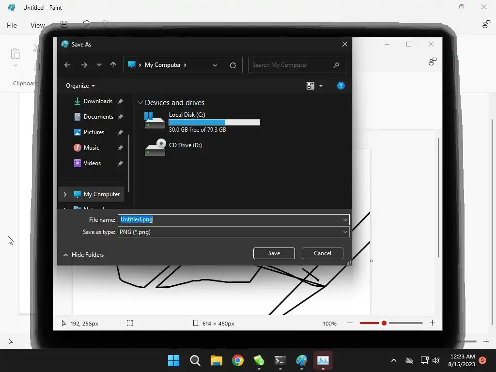This screenshot has height=372, width=496.
Task: Open File Explorer from the taskbar
Action: pyautogui.click(x=217, y=360)
